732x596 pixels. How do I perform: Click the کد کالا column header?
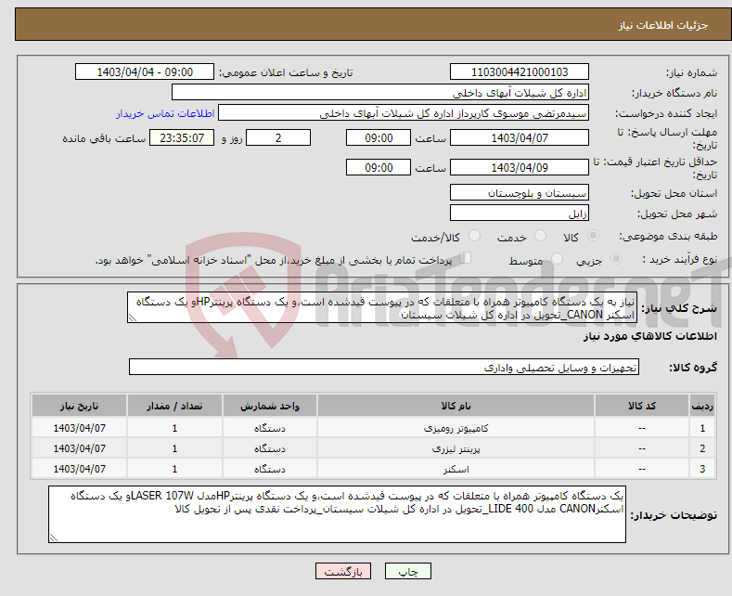click(642, 406)
